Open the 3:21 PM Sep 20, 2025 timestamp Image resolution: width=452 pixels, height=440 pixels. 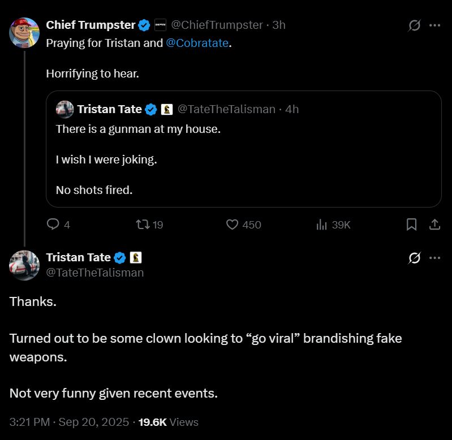tap(70, 422)
